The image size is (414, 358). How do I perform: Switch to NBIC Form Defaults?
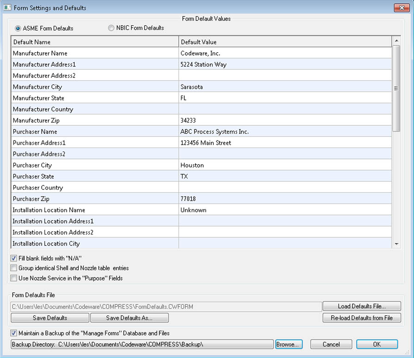[x=111, y=28]
